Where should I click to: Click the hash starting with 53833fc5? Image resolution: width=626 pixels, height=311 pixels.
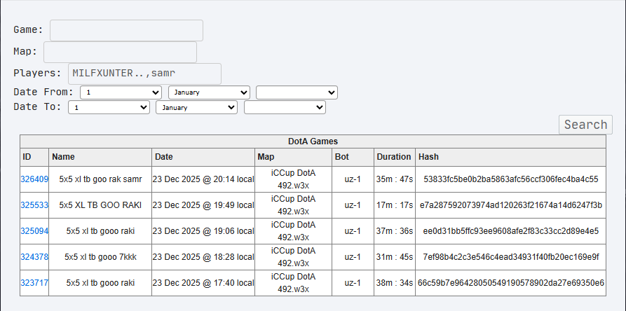click(510, 179)
